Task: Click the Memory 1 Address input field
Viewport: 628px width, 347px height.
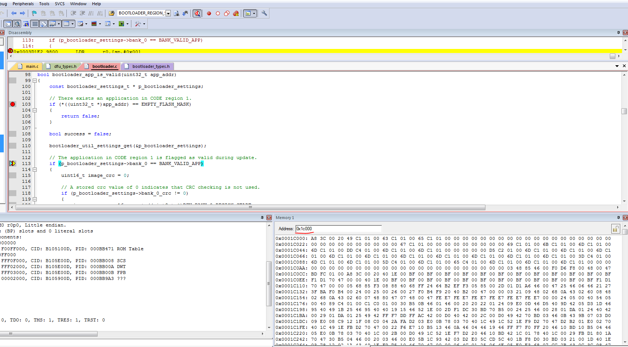Action: point(338,229)
